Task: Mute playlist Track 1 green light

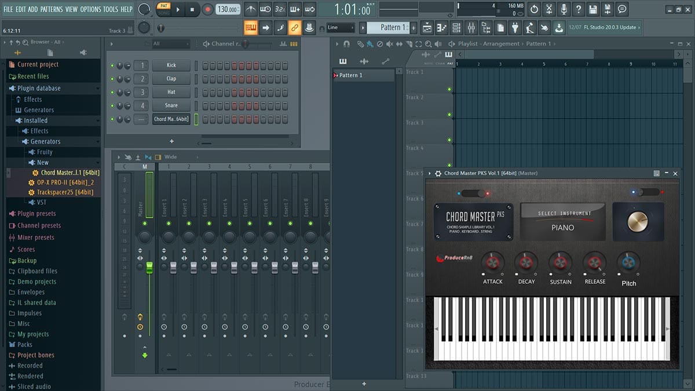Action: (449, 89)
